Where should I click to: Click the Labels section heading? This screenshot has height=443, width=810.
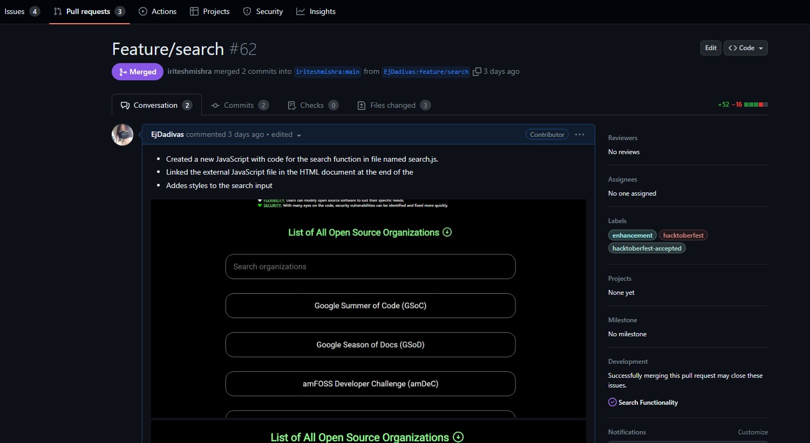[617, 221]
